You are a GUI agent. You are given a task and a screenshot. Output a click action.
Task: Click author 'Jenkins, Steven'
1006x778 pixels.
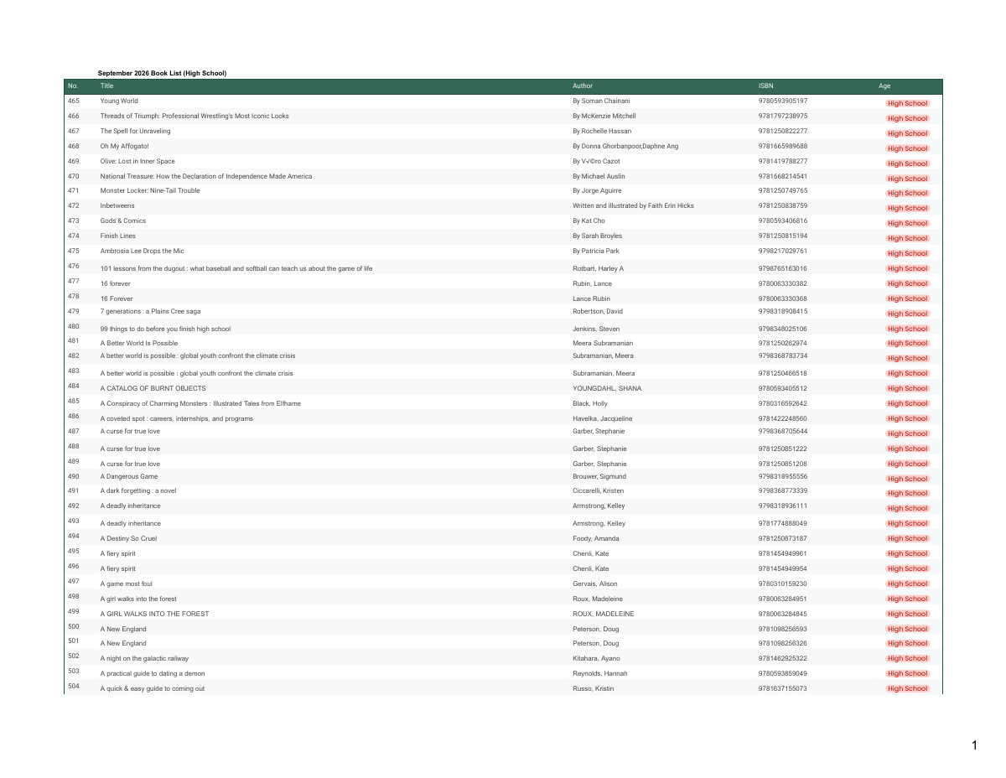pos(596,329)
